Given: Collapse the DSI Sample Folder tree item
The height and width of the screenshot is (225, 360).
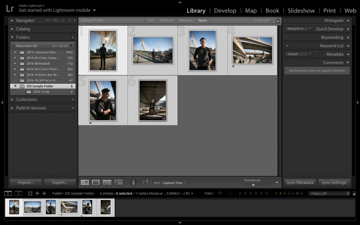Looking at the screenshot, I should click(15, 86).
